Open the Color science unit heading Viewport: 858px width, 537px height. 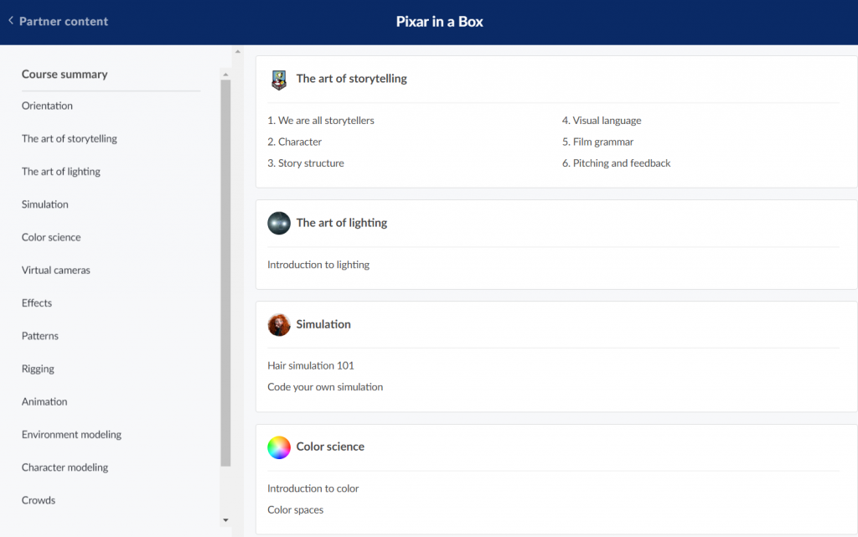(330, 447)
